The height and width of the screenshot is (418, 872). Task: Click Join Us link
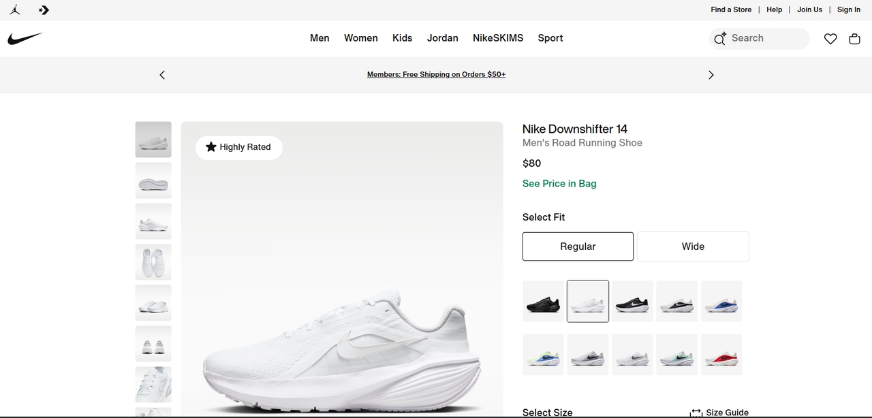810,10
